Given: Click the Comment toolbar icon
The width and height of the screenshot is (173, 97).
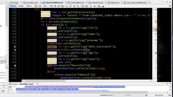Looking at the screenshot, I should 99,6.
